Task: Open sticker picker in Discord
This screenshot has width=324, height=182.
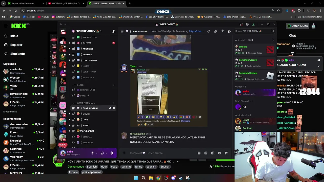Action: [x=213, y=153]
